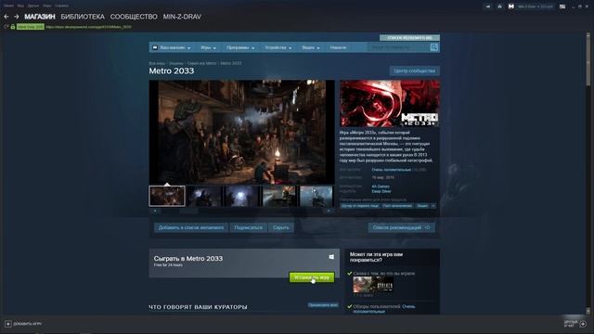Image resolution: width=594 pixels, height=334 pixels.
Task: Open the Справка menu in the top bar
Action: click(x=61, y=6)
